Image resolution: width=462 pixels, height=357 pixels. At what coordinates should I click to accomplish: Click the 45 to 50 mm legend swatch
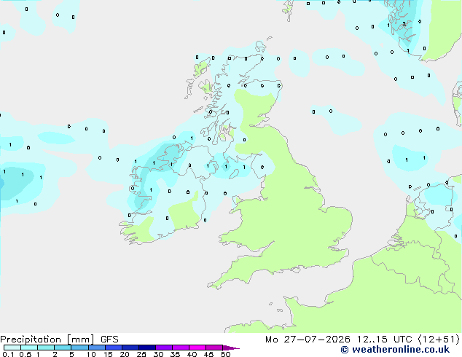(x=214, y=348)
